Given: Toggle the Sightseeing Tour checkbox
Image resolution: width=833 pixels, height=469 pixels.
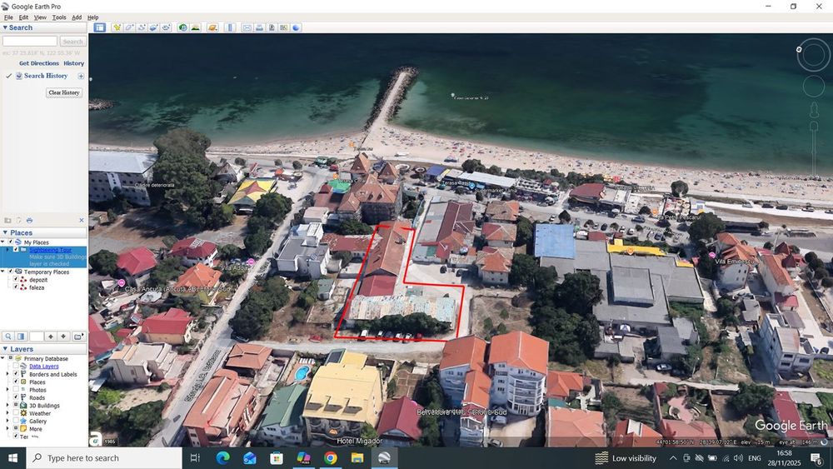Looking at the screenshot, I should click(15, 250).
